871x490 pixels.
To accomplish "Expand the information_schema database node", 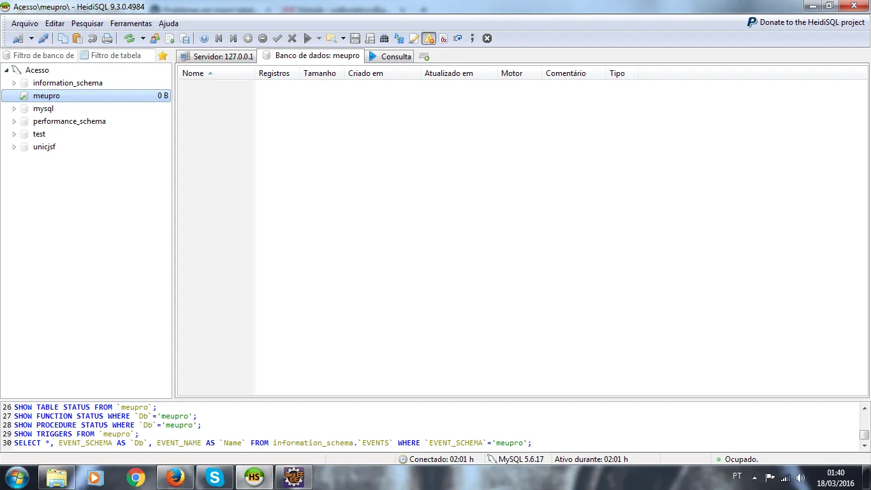I will [15, 83].
